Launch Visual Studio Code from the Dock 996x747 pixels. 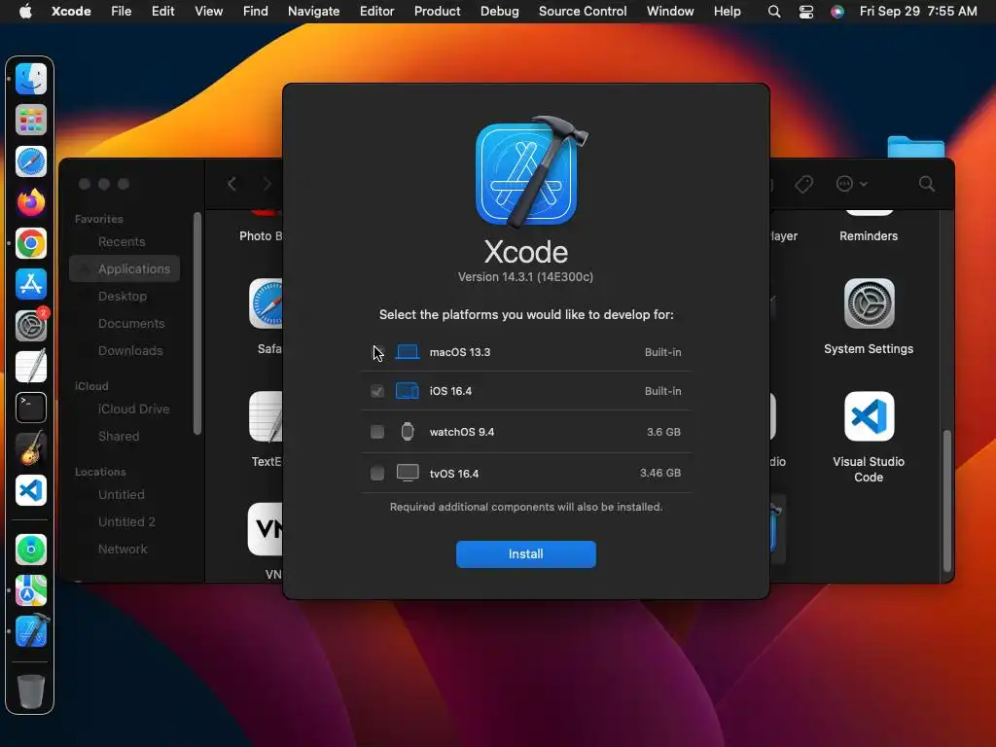click(x=30, y=490)
